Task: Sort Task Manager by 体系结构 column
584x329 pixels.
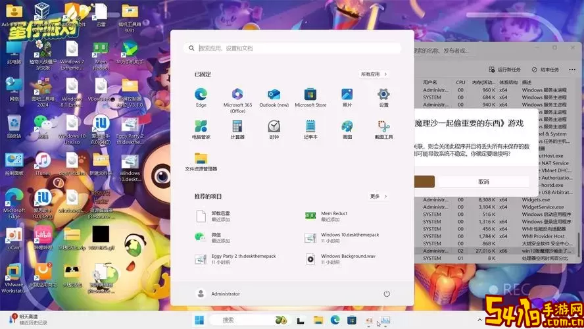Action: 508,82
